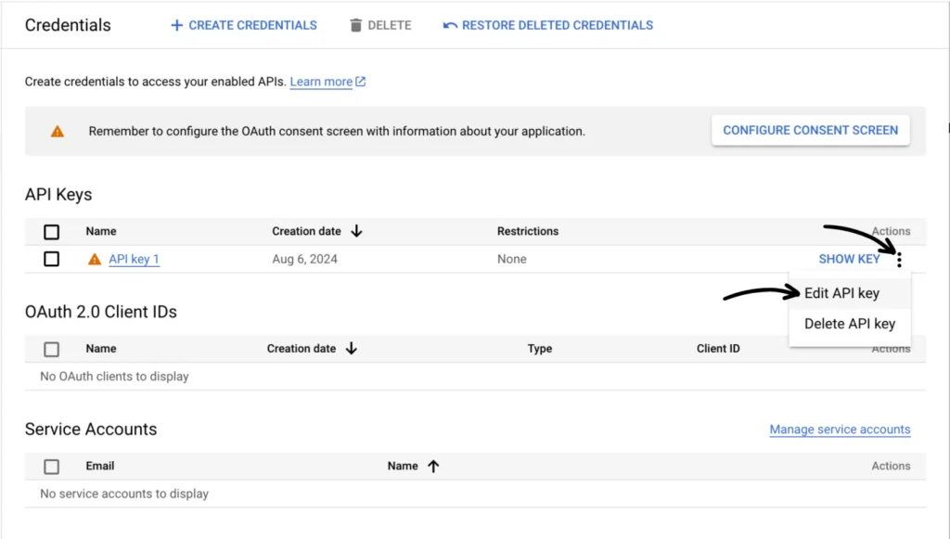Click the plus icon for Create Credentials
Screen dimensions: 950x539
176,25
